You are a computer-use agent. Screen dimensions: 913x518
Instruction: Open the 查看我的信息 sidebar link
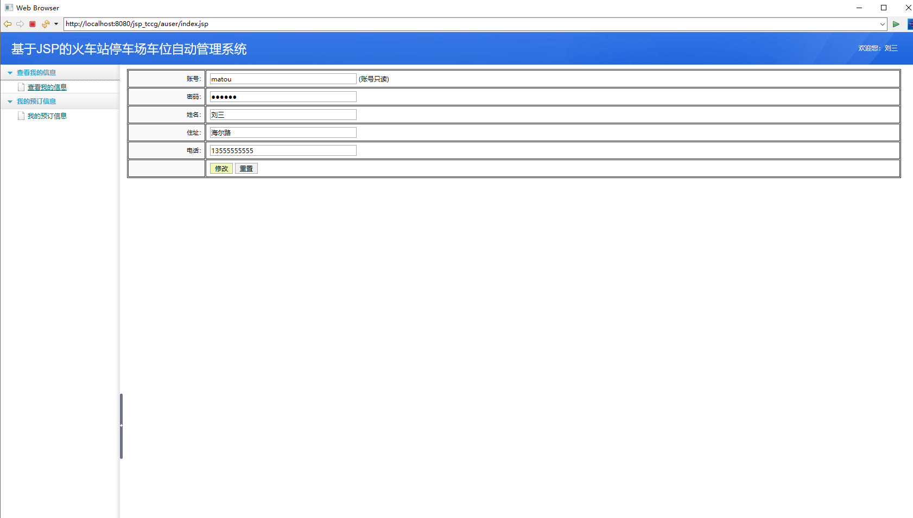(x=47, y=87)
